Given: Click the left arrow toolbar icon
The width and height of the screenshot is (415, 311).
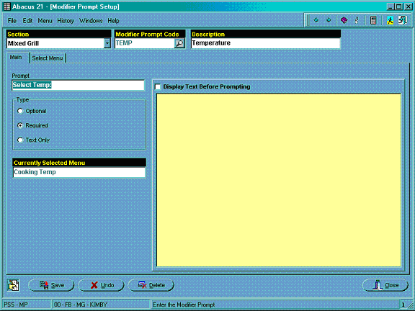Looking at the screenshot, I should tap(316, 20).
